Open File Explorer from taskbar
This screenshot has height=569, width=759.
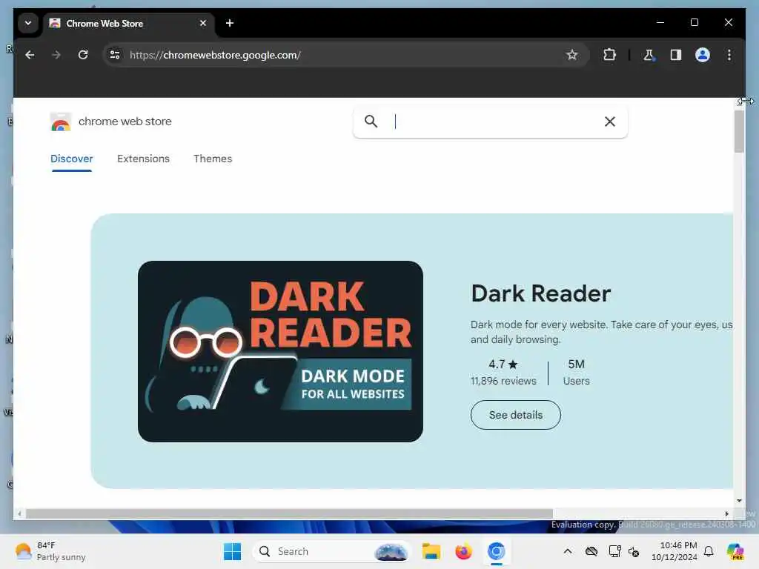click(x=431, y=551)
